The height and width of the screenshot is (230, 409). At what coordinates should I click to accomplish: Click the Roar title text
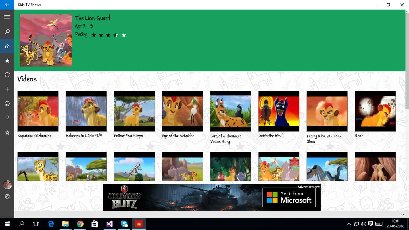click(359, 136)
